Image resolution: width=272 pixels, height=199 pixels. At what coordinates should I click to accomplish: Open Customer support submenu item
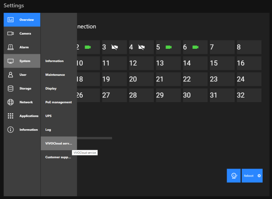pyautogui.click(x=59, y=157)
